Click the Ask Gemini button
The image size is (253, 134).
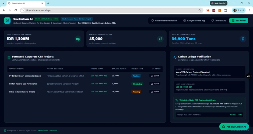219,3
